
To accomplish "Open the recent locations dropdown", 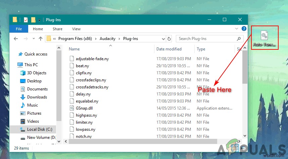I will point(34,39).
